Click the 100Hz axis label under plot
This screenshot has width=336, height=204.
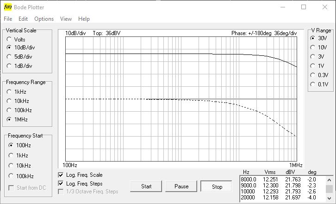(x=70, y=165)
